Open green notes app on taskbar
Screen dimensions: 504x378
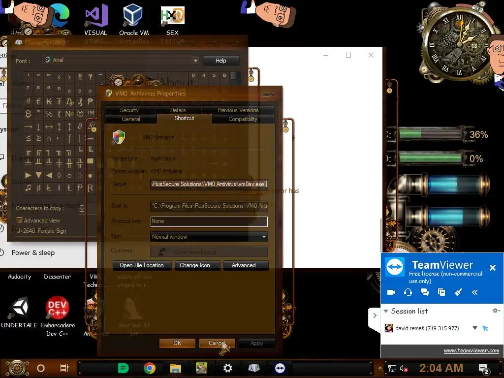pos(124,368)
